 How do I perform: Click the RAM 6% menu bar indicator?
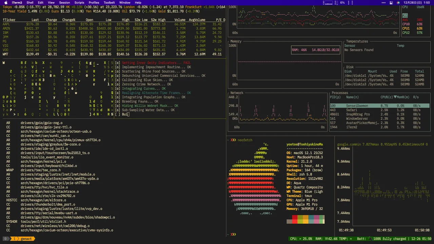342,2
